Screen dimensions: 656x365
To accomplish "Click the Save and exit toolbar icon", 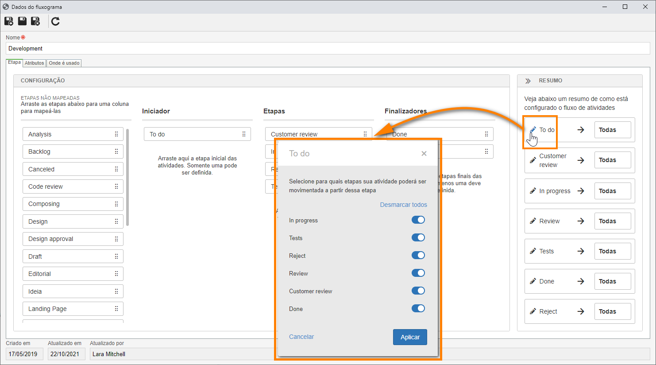I will [35, 21].
